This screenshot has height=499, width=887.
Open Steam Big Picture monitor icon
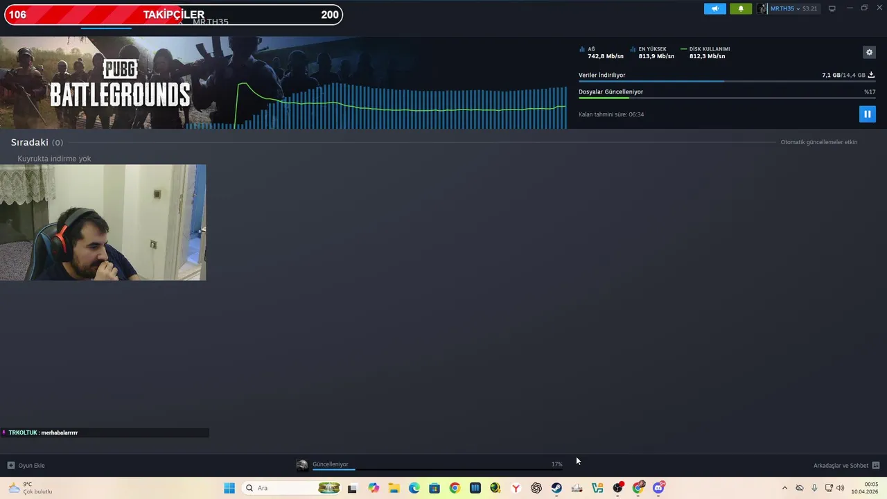[x=832, y=8]
